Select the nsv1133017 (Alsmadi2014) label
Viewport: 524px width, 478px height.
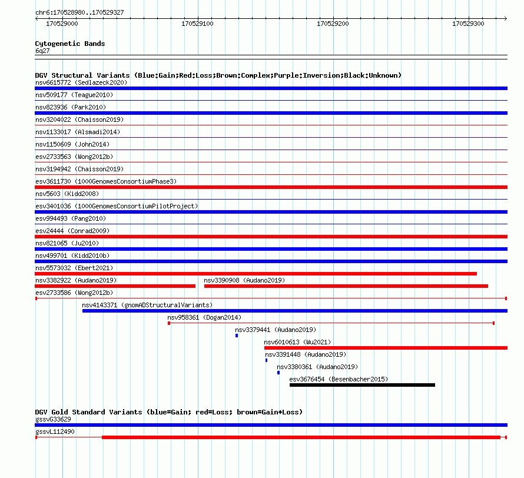(x=78, y=132)
